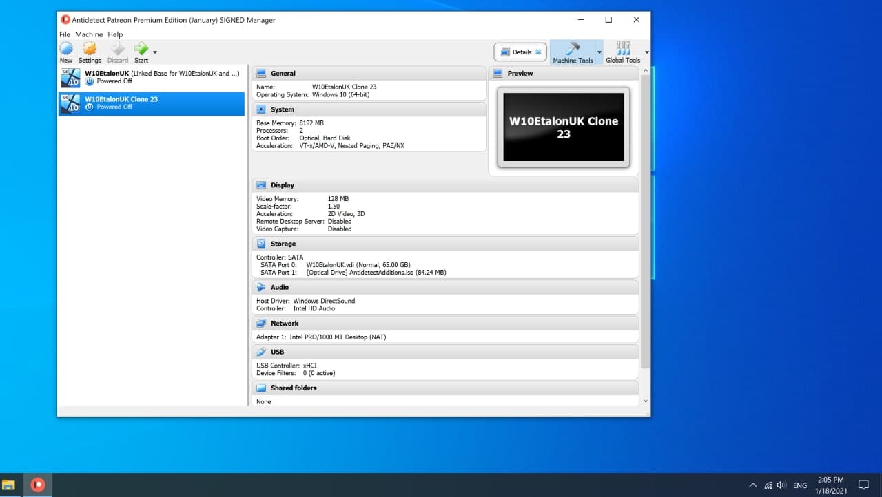882x497 pixels.
Task: Open the System settings header link
Action: [283, 109]
